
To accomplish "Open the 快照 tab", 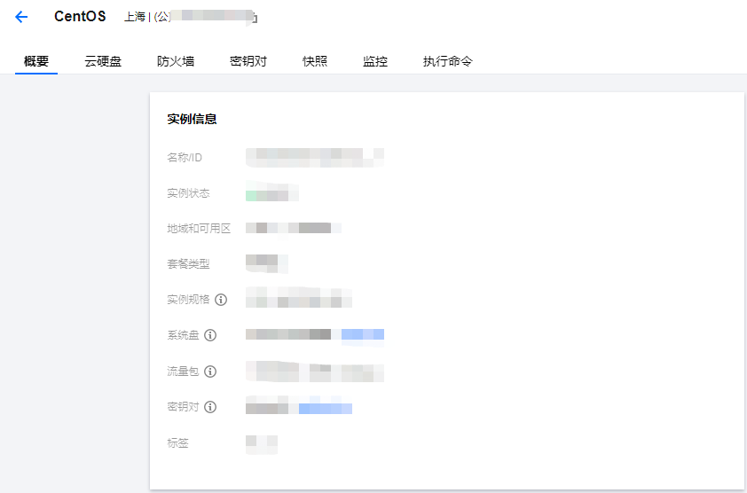I will 315,61.
